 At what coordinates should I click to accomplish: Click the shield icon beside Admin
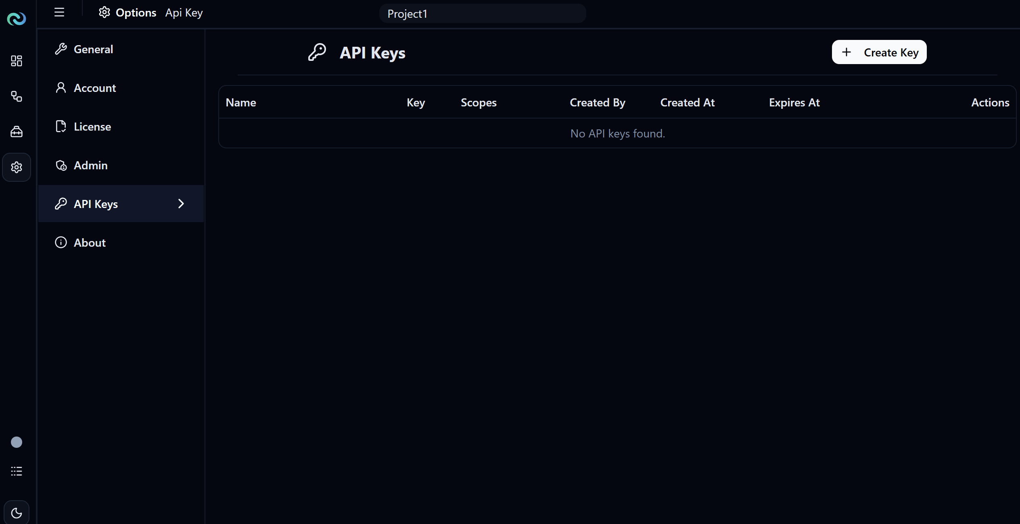(61, 165)
